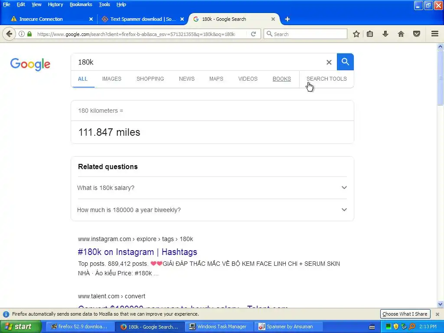
Task: Open the Help menu
Action: pos(121,4)
